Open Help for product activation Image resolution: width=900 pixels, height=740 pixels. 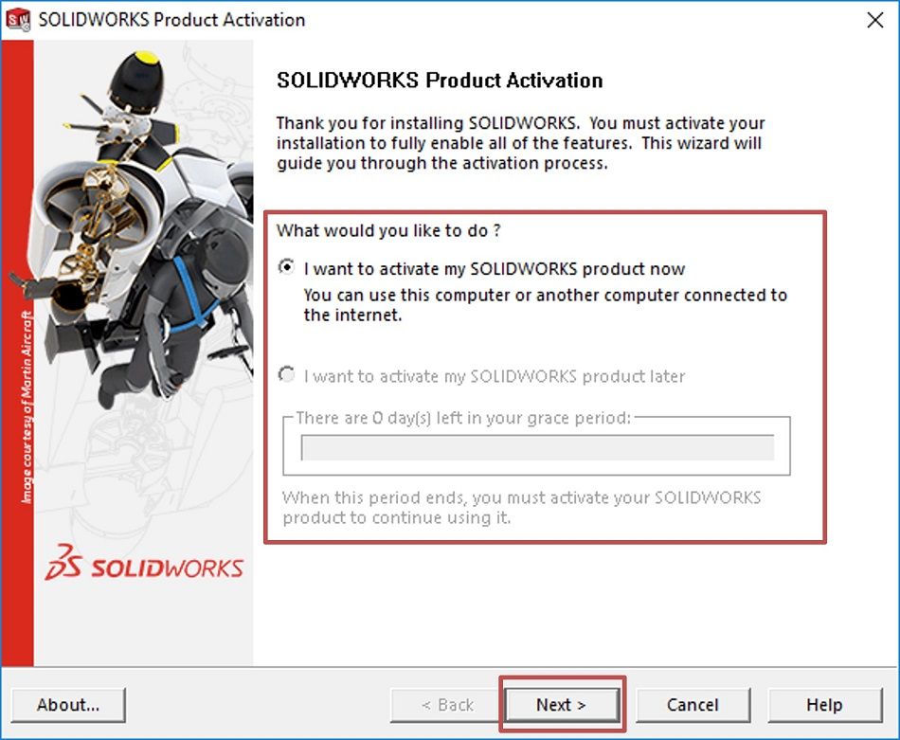823,705
